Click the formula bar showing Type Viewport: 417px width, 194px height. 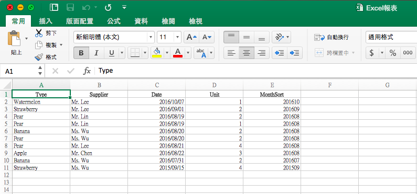point(255,71)
